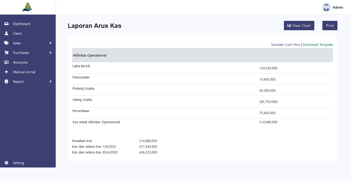Click the Accounts ID card icon
Viewport: 351px width, 180px height.
coord(7,62)
